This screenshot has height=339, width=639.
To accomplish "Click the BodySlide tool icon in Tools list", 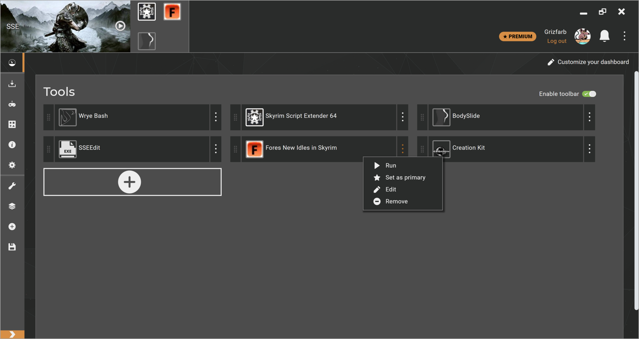I will pyautogui.click(x=441, y=117).
